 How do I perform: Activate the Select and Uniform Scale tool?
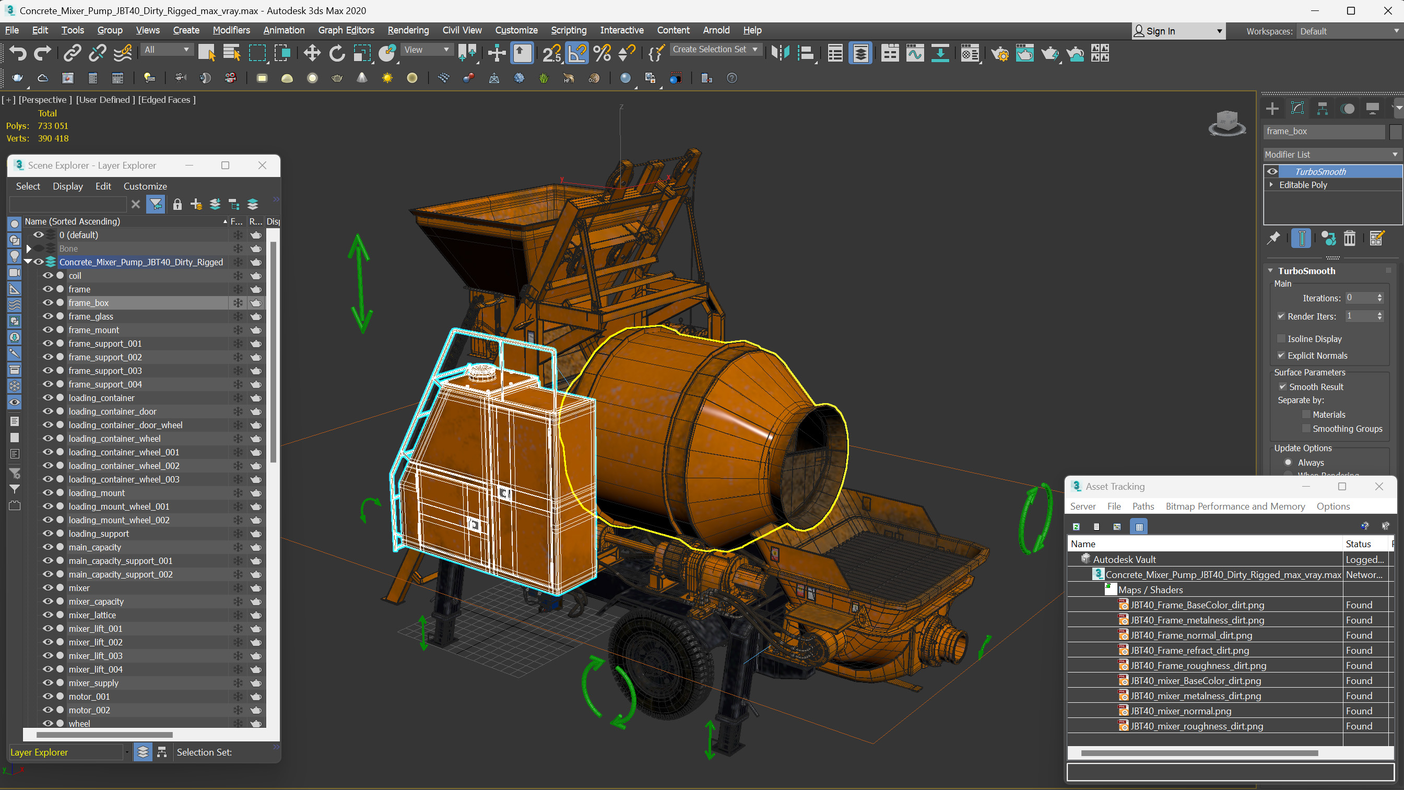(362, 53)
